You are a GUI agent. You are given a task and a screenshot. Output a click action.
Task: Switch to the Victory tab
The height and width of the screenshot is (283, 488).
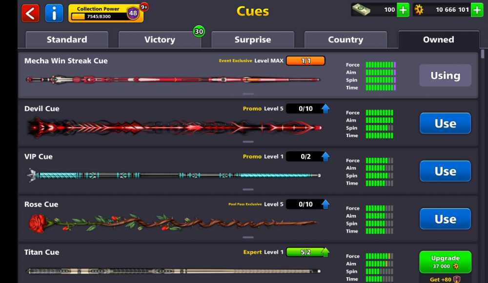tap(160, 40)
